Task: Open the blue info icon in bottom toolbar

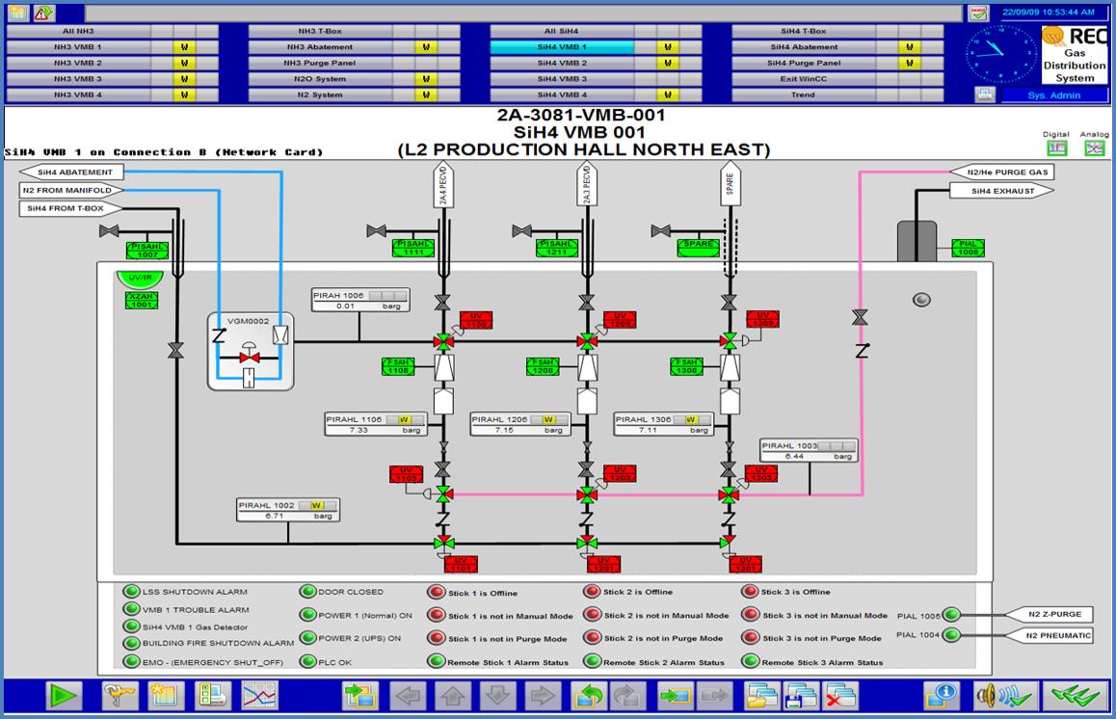Action: (941, 696)
